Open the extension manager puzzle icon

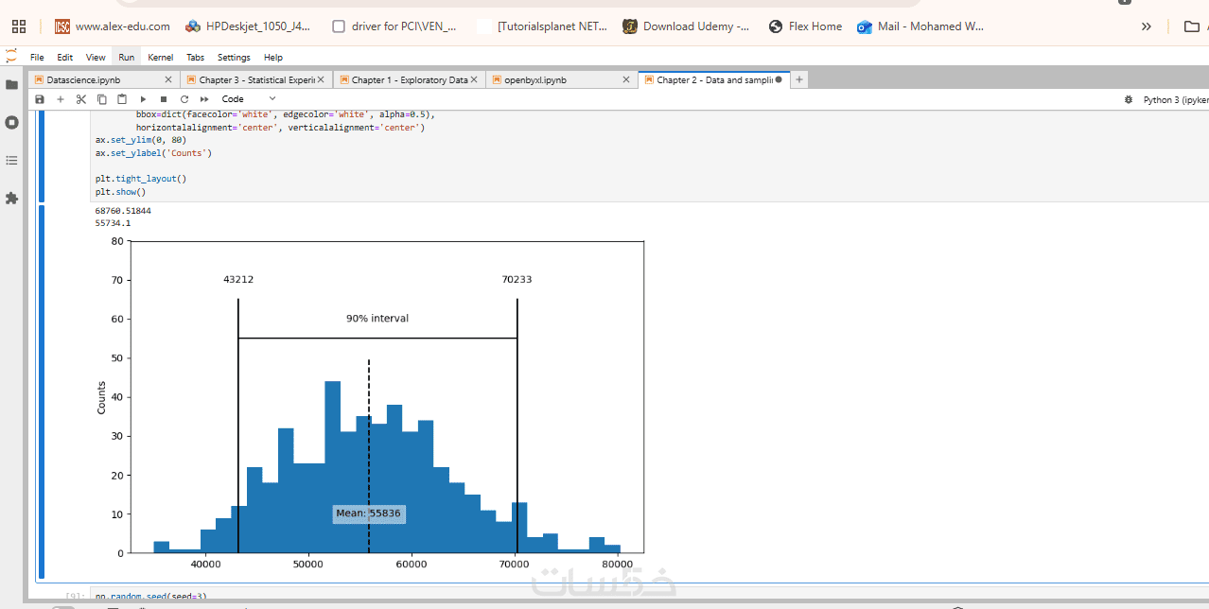pyautogui.click(x=11, y=199)
